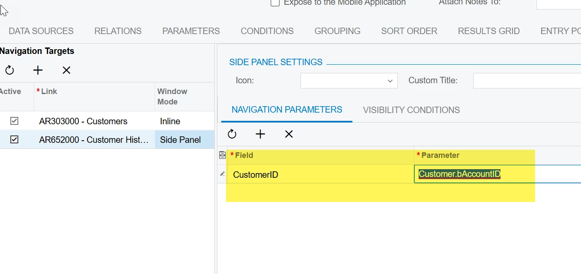
Task: Click the grid column configurator icon
Action: (x=223, y=155)
